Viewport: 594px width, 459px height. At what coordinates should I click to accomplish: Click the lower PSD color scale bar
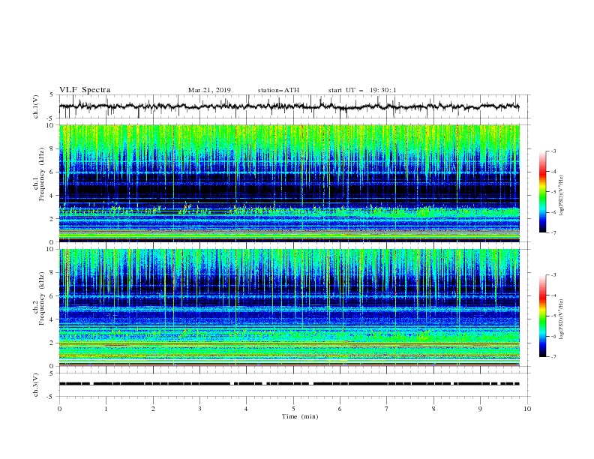(542, 316)
